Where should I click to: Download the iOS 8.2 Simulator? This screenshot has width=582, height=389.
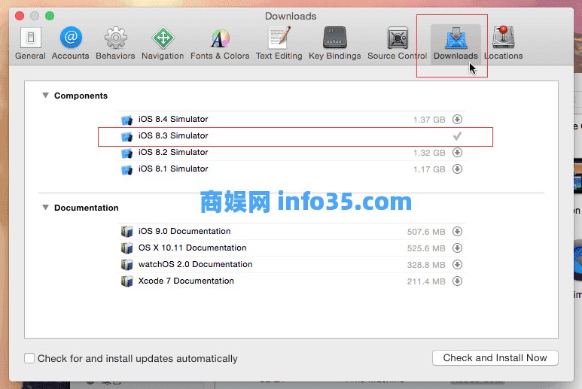pyautogui.click(x=457, y=153)
